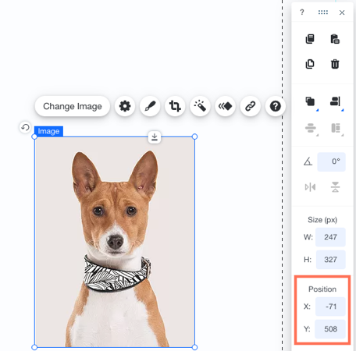Duplicate element in editor toolbar
This screenshot has width=356, height=351.
[x=310, y=64]
